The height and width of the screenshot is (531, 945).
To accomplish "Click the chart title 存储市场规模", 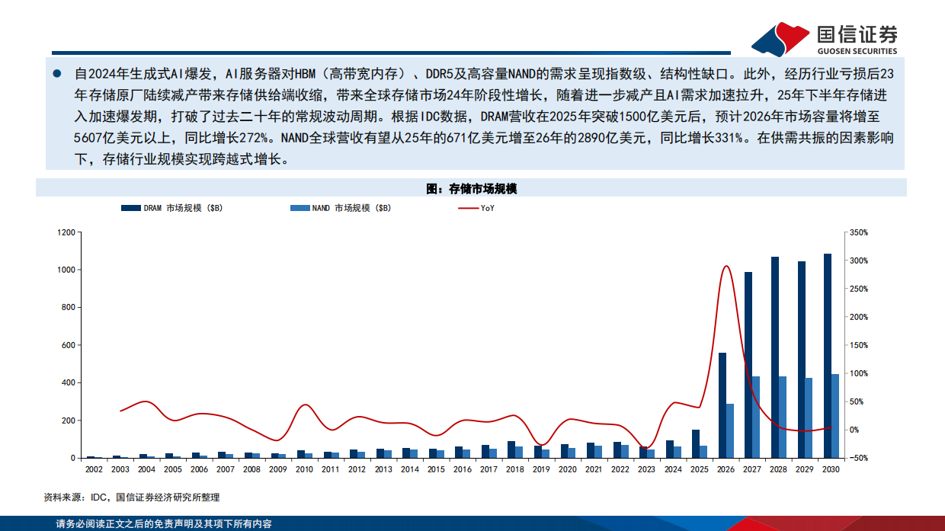I will [x=472, y=188].
